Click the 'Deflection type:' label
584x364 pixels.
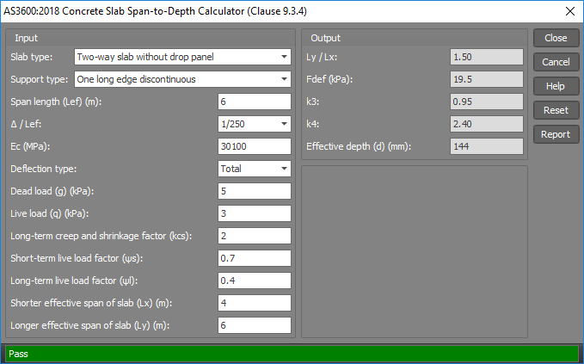tap(44, 169)
